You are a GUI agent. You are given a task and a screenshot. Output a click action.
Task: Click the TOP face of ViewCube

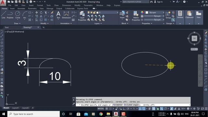click(194, 38)
